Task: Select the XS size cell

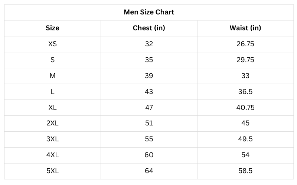Action: pos(52,44)
